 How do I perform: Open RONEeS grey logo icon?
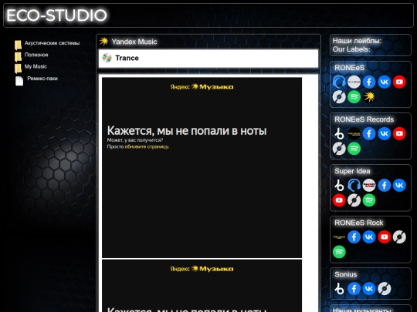354,82
